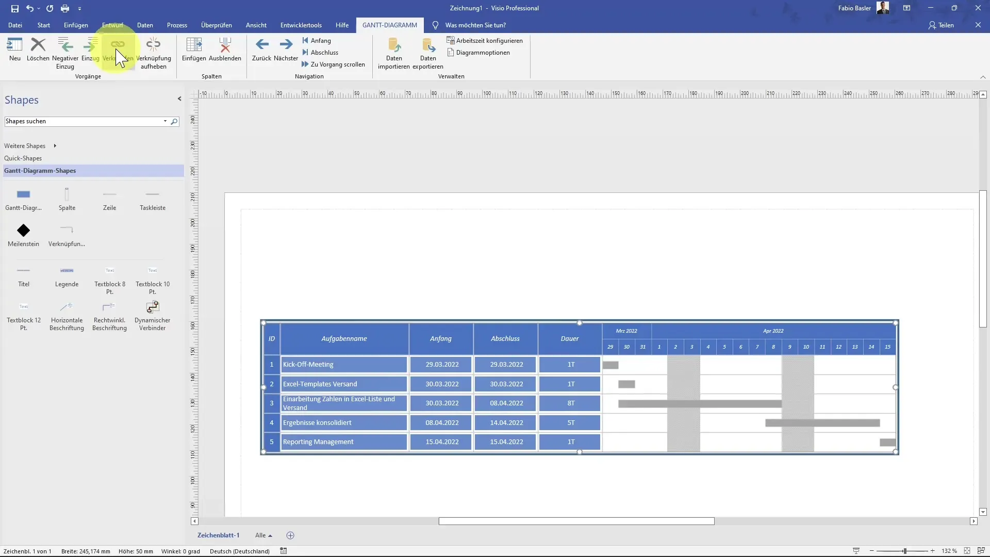Open Quick-Shapes stencil

[23, 158]
